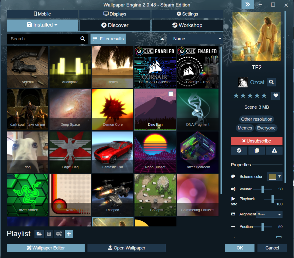Select the Shimmering Particles wallpaper

(x=198, y=195)
